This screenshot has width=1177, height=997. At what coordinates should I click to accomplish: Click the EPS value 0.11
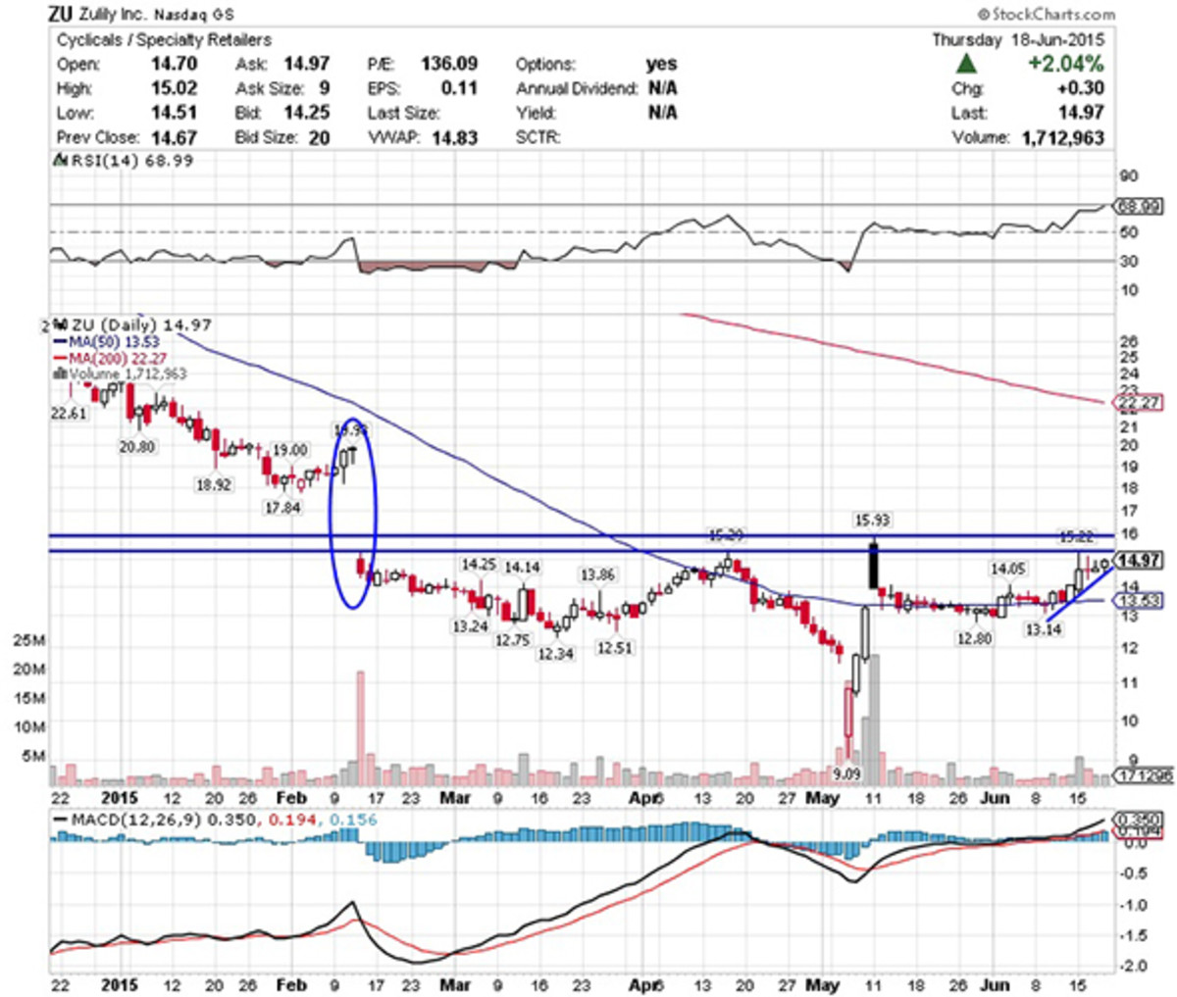tap(459, 88)
